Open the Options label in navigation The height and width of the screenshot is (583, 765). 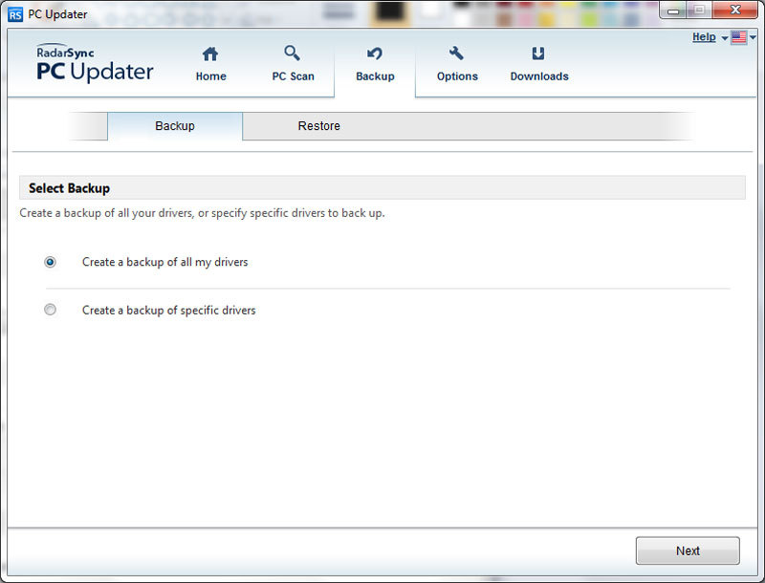click(457, 76)
